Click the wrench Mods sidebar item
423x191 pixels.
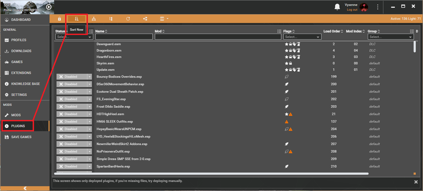(25, 115)
